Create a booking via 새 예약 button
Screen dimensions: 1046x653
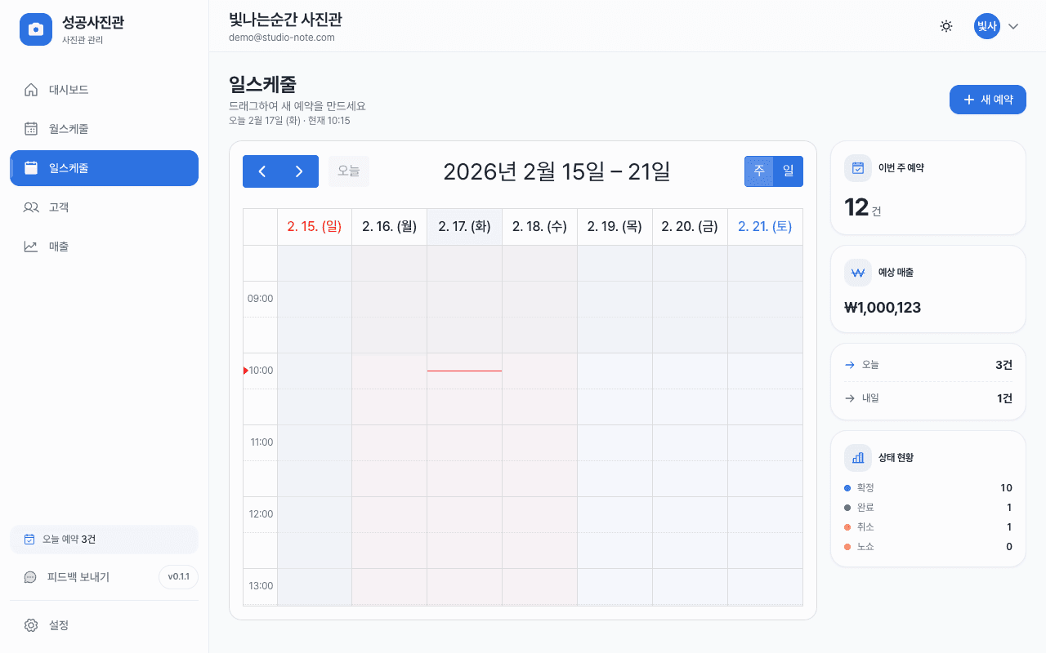pos(987,99)
